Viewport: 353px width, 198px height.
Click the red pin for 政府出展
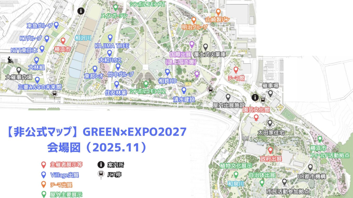270,150
